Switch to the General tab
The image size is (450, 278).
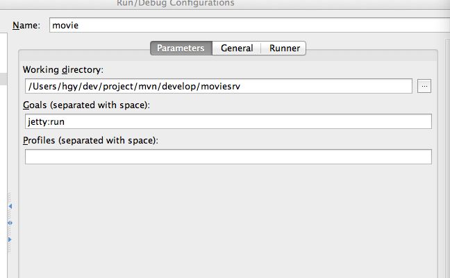(237, 48)
